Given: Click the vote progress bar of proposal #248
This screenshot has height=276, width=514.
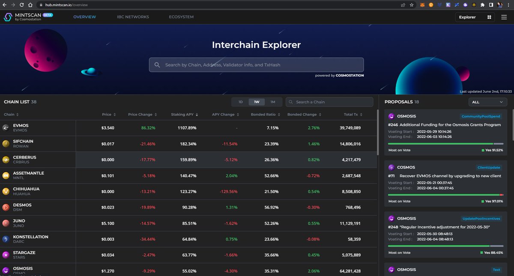Looking at the screenshot, I should [446, 246].
